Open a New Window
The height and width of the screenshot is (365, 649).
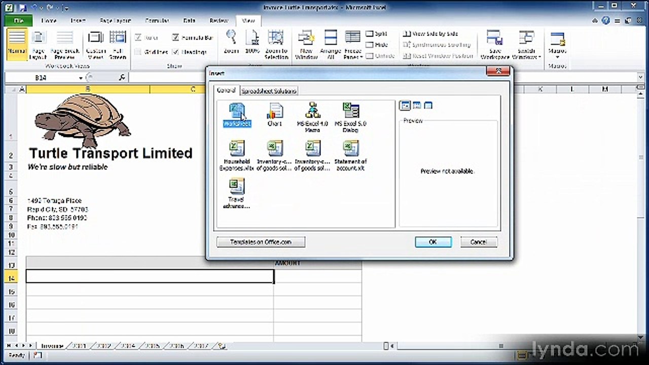point(306,45)
